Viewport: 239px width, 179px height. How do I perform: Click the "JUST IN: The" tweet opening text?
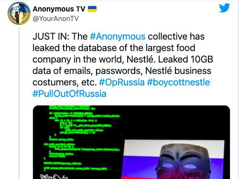click(x=60, y=36)
